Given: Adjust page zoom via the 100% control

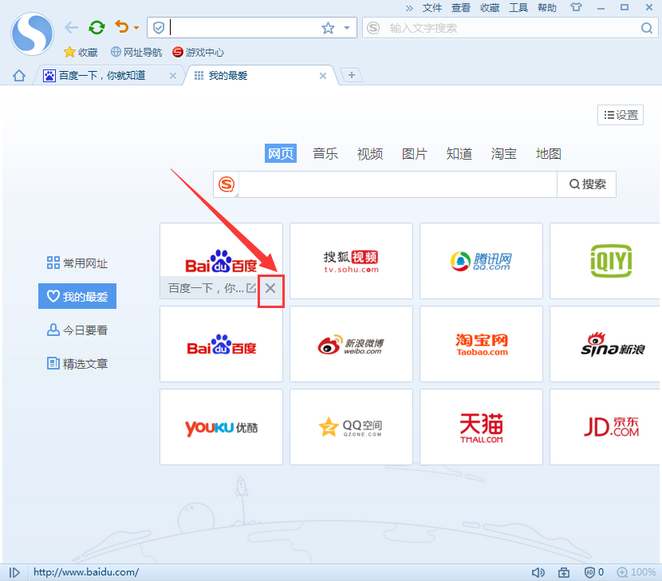Looking at the screenshot, I should coord(640,571).
